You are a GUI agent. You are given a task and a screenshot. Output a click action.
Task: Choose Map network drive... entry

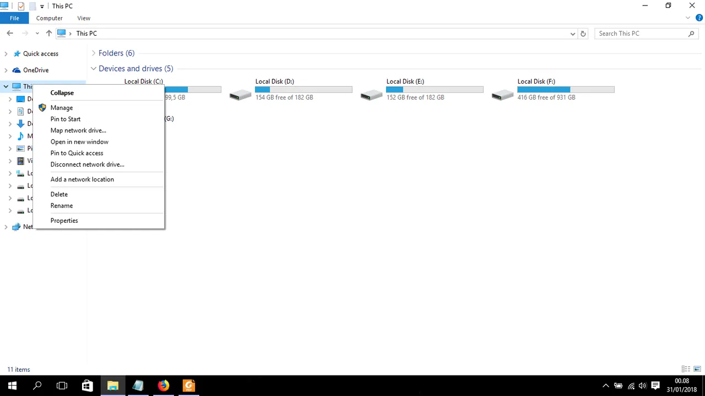(78, 130)
